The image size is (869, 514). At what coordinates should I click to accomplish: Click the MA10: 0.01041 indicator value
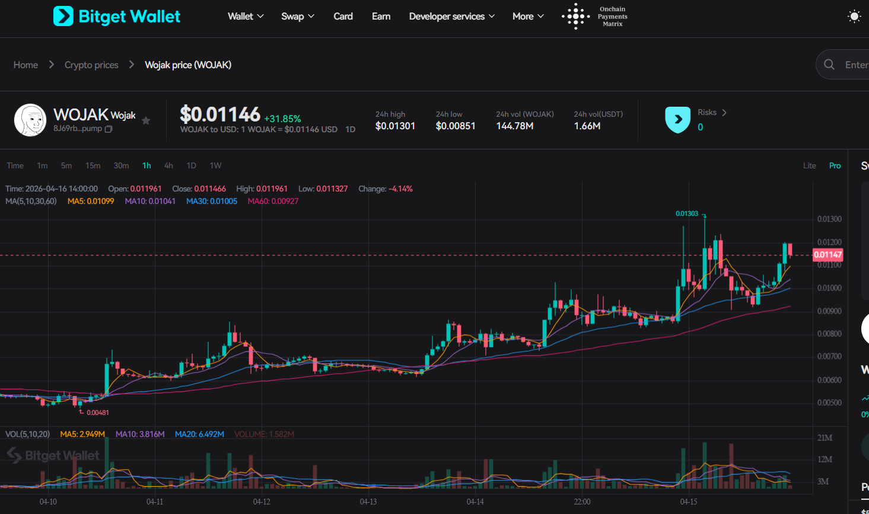[x=150, y=201]
